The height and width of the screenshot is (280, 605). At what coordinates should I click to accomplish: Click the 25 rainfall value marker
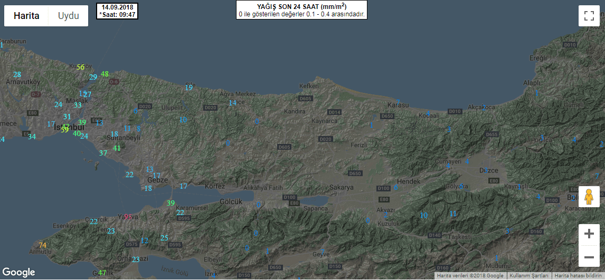(x=164, y=238)
